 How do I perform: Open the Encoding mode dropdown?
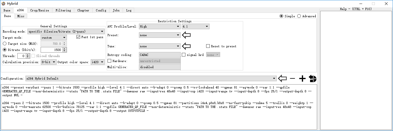pos(66,31)
